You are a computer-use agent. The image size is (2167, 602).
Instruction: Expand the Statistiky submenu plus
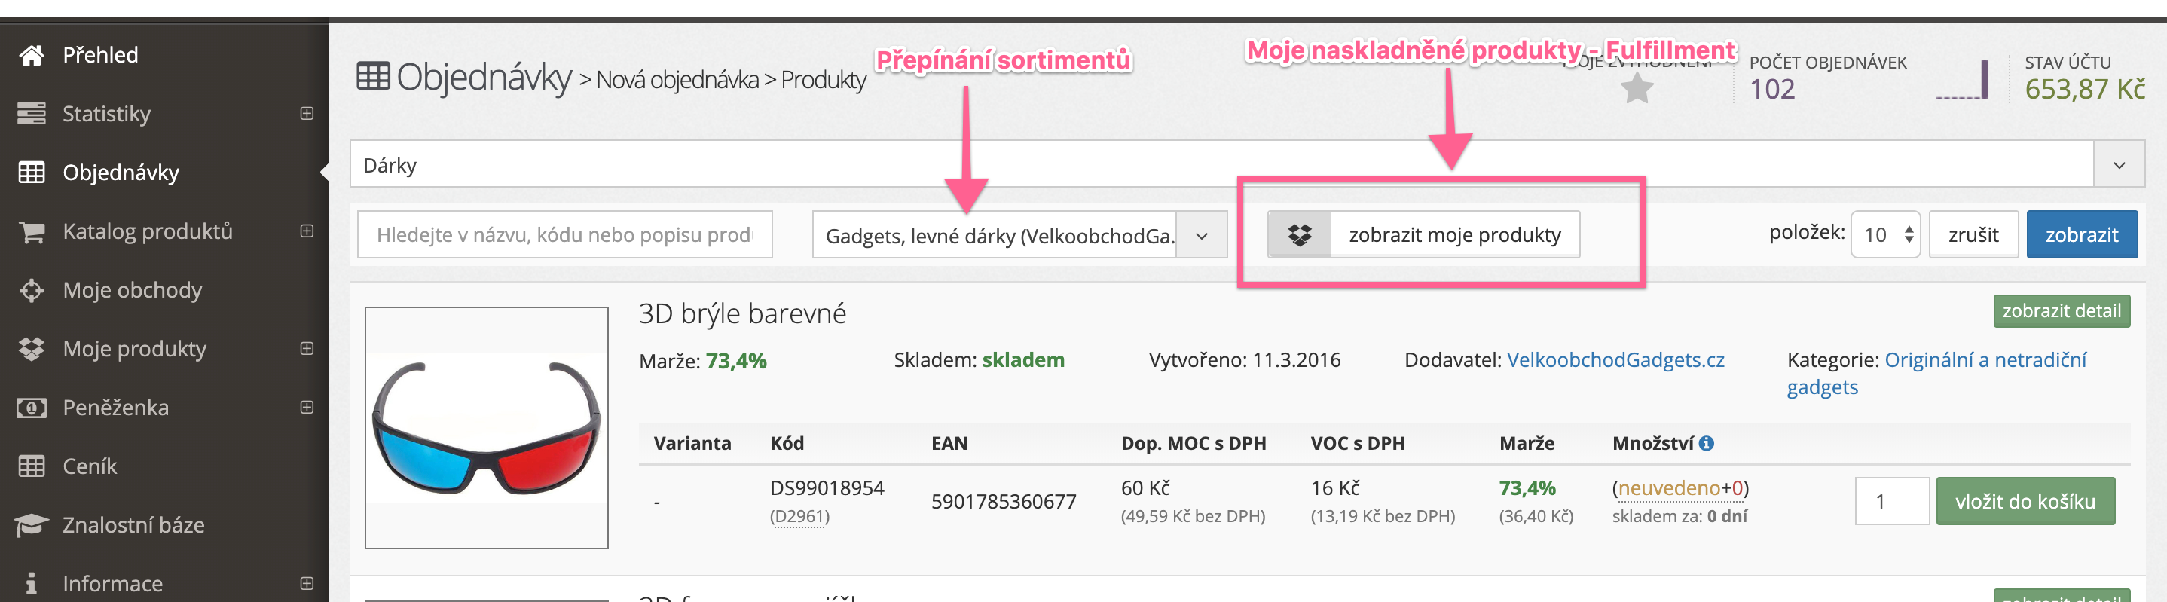pyautogui.click(x=307, y=114)
